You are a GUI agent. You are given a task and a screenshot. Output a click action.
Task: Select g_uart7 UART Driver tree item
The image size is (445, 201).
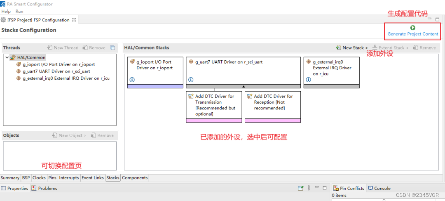click(53, 71)
